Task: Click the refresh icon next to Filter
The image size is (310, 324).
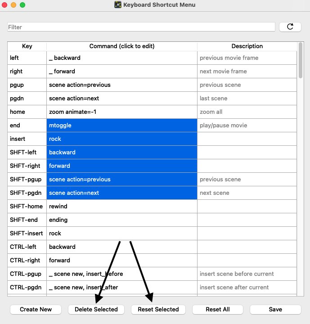Action: (290, 27)
